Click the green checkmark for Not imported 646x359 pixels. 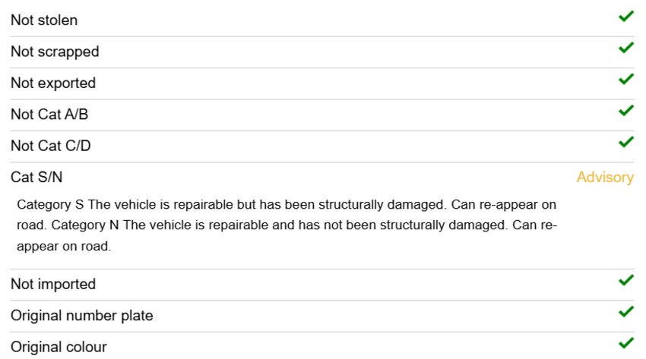[x=625, y=280]
